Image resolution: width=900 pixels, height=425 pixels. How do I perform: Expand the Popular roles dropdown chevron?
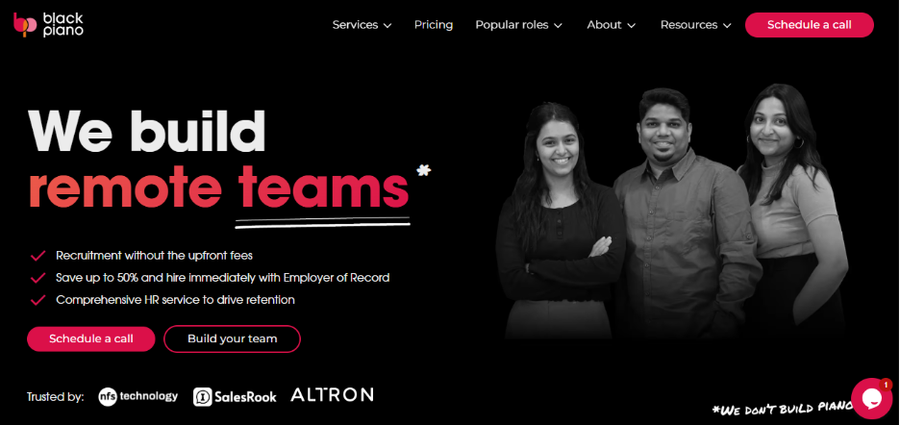(558, 26)
